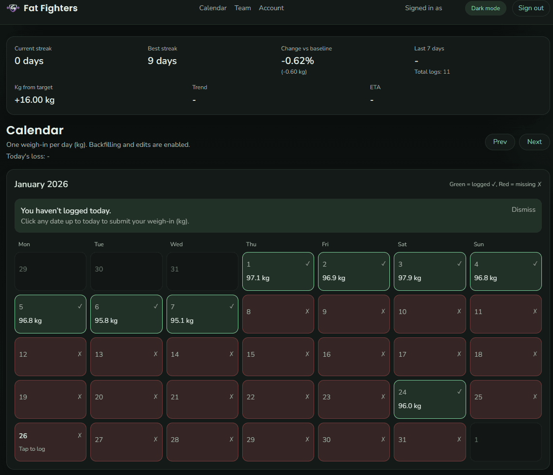Click the X icon on January 26
Viewport: 553px width, 475px height.
(x=80, y=436)
